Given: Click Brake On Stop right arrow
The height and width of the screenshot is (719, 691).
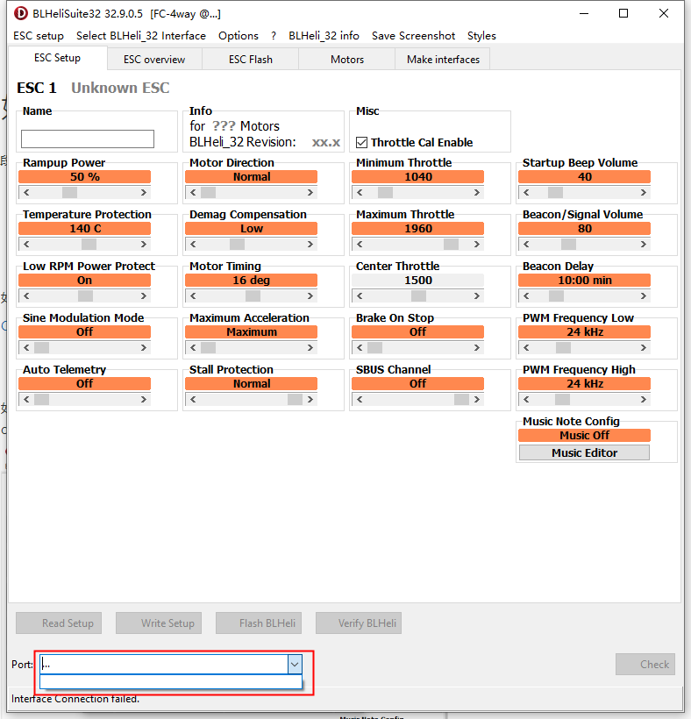Looking at the screenshot, I should (x=477, y=348).
